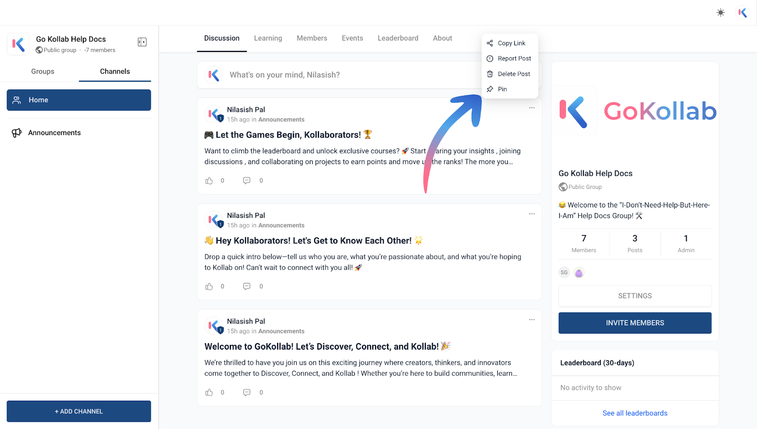The image size is (757, 429).
Task: Select Delete Post from the post menu
Action: [x=510, y=74]
